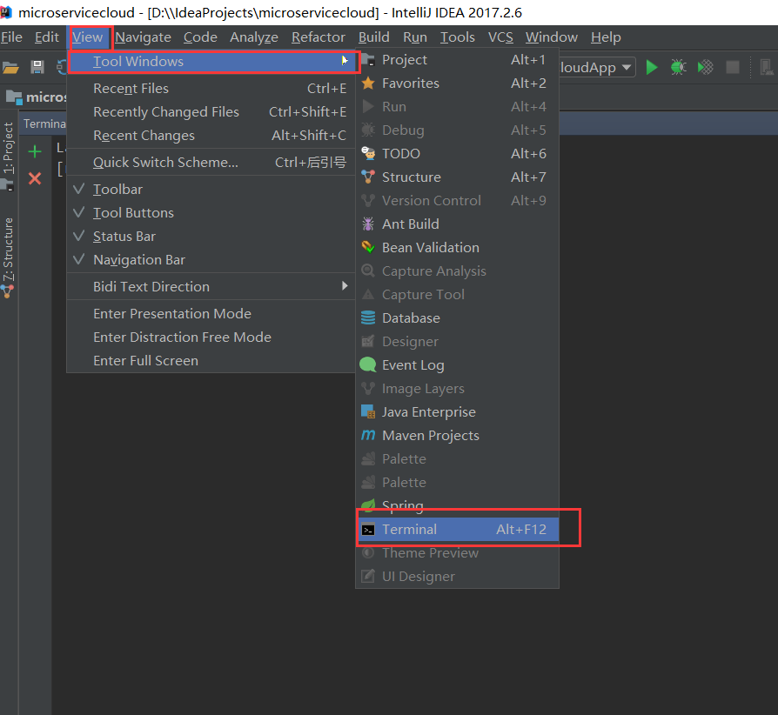The width and height of the screenshot is (778, 715).
Task: Open the Window menu
Action: click(552, 37)
